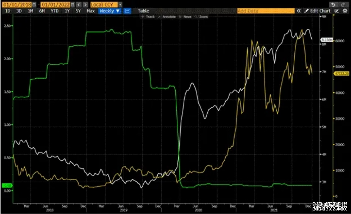Screen dimensions: 351x214
Task: Open the Weekly periodicity dropdown
Action: pos(110,11)
